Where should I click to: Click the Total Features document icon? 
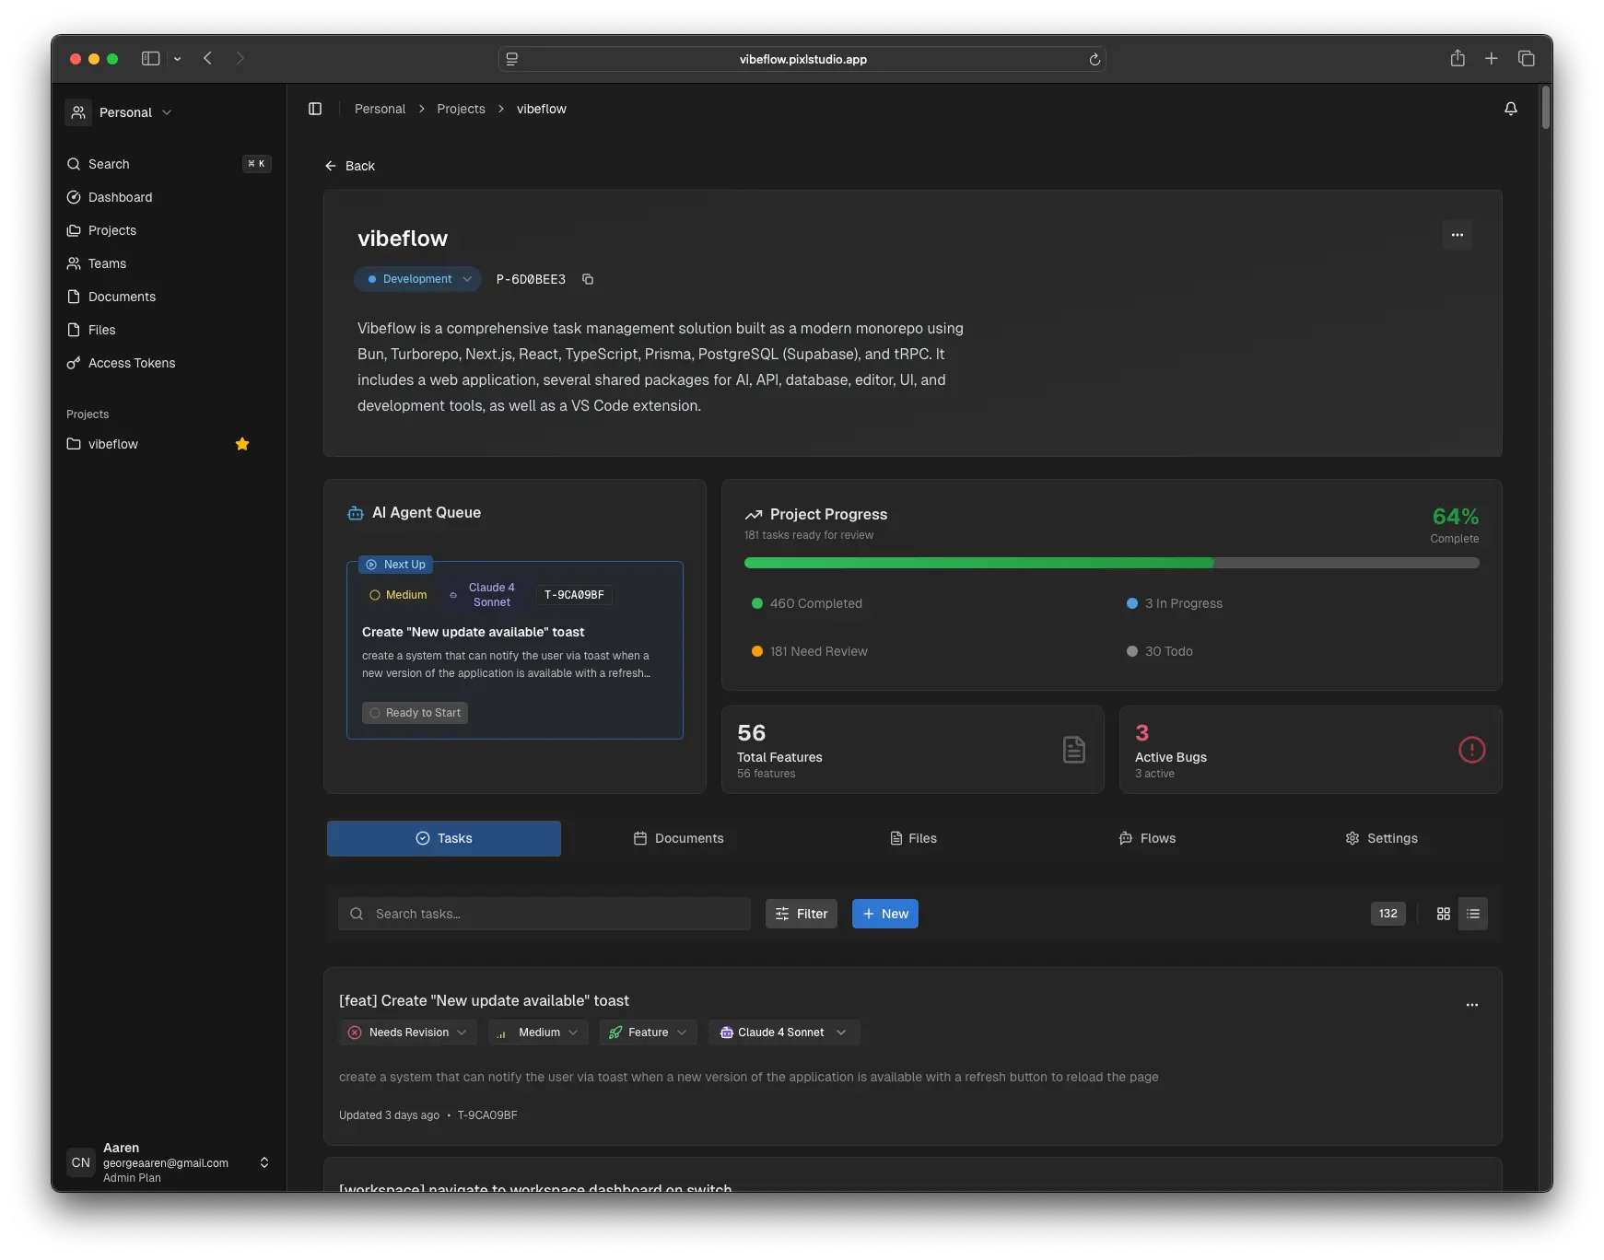[1074, 750]
